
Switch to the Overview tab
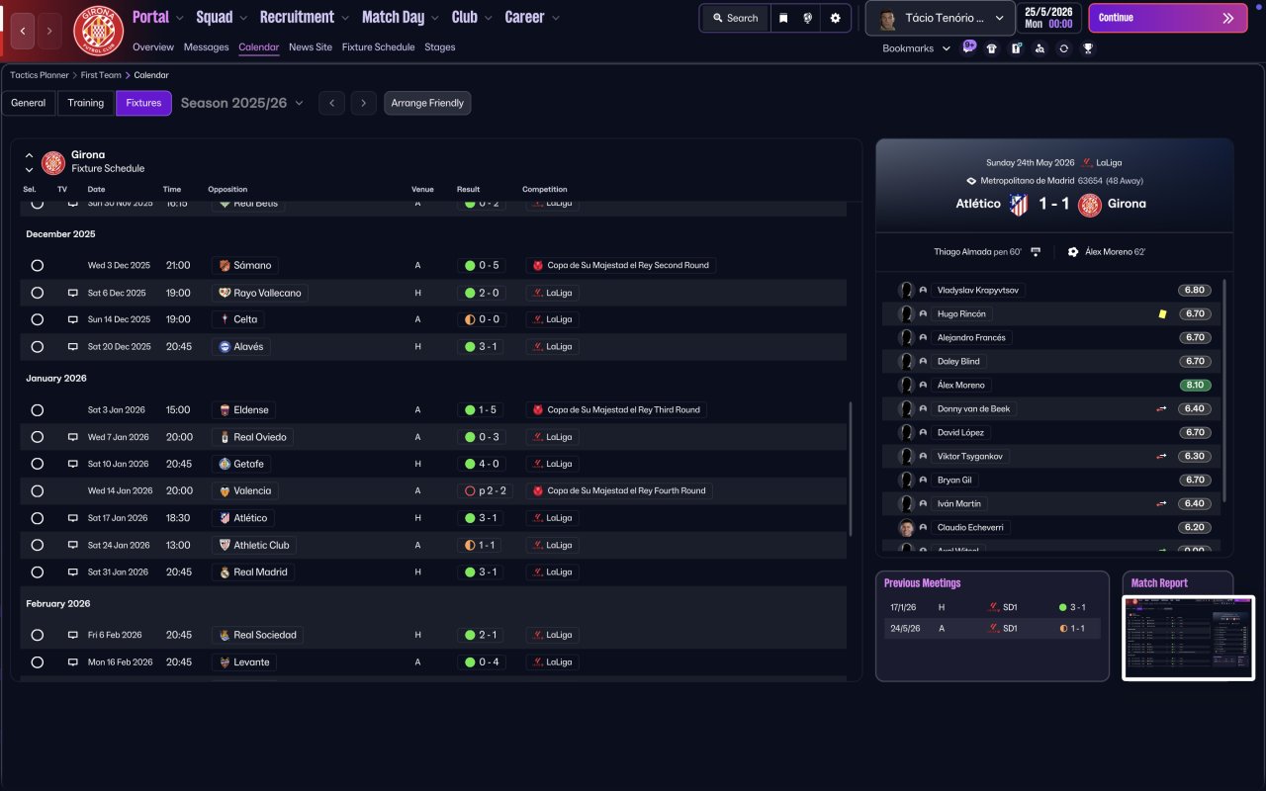click(x=153, y=47)
